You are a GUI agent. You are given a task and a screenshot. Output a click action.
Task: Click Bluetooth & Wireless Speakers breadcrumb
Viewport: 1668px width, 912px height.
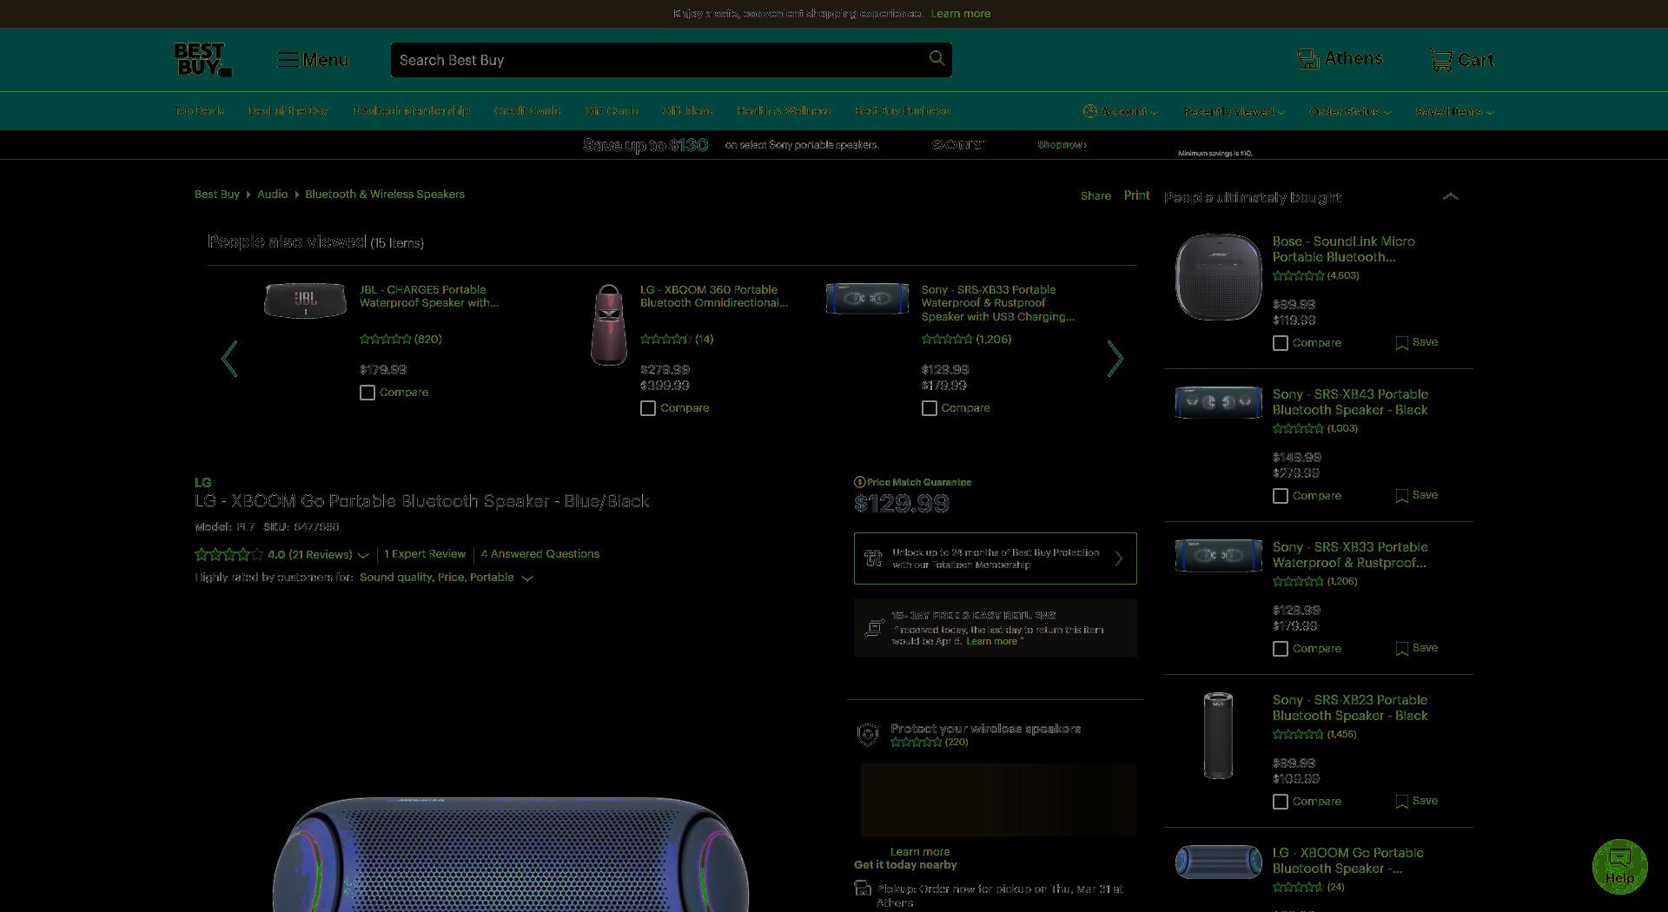tap(385, 195)
